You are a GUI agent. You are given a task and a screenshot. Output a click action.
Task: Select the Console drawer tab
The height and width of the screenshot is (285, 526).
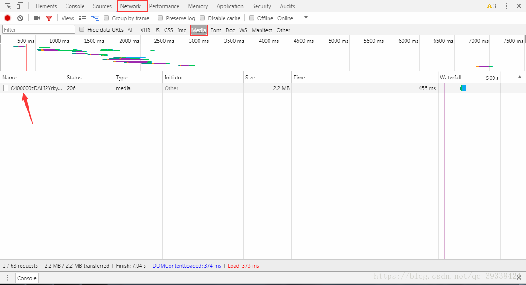[x=27, y=278]
